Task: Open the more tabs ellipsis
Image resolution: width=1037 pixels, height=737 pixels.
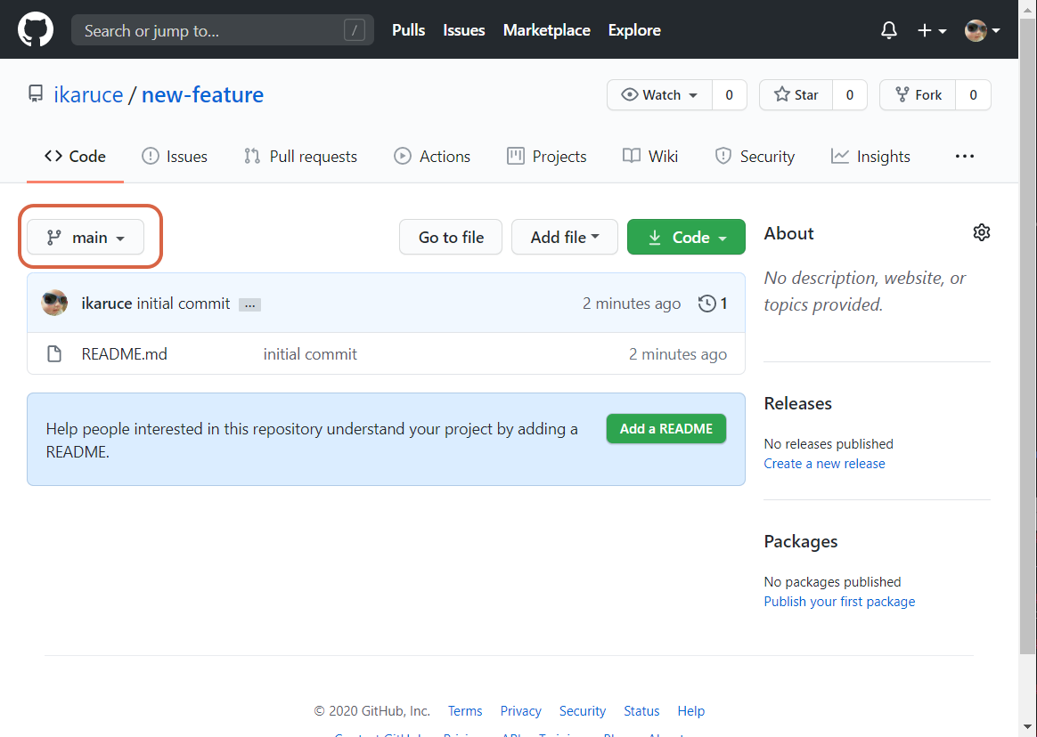Action: [x=964, y=156]
